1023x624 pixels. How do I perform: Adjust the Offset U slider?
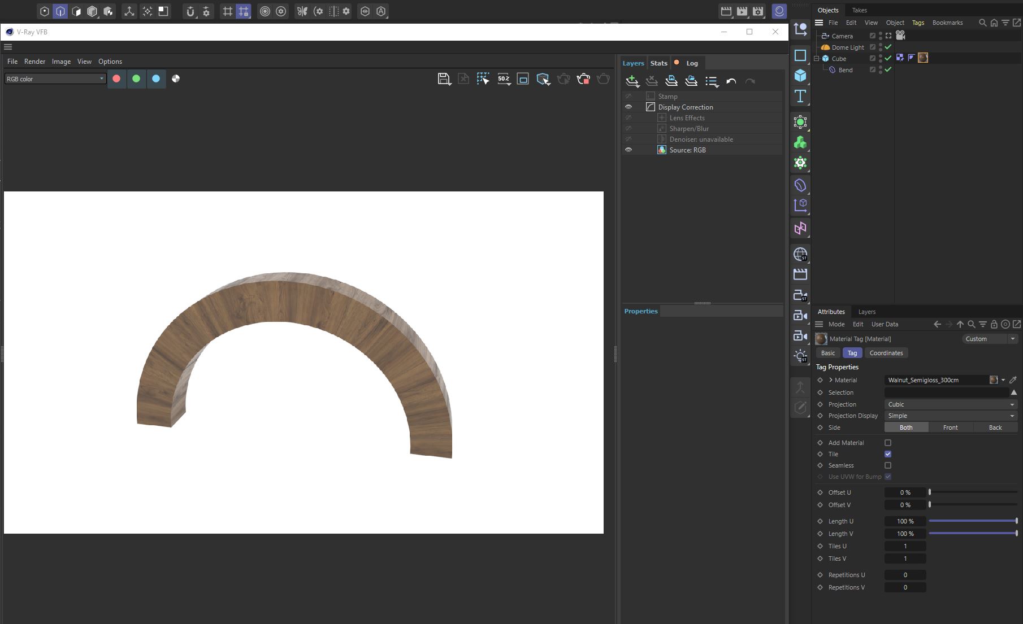pyautogui.click(x=973, y=492)
